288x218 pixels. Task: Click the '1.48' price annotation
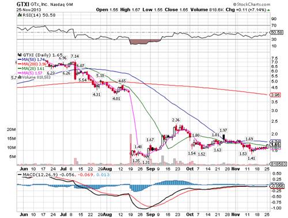tap(138, 146)
